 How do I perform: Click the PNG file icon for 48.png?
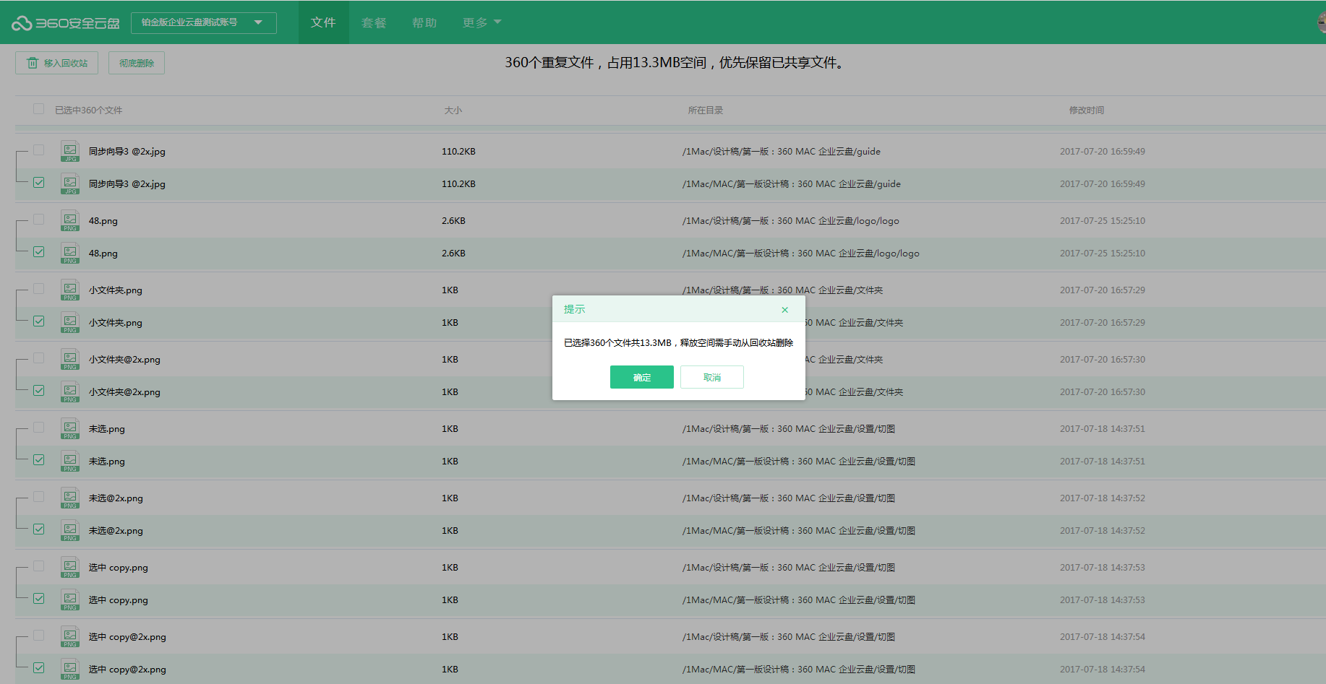click(x=69, y=220)
